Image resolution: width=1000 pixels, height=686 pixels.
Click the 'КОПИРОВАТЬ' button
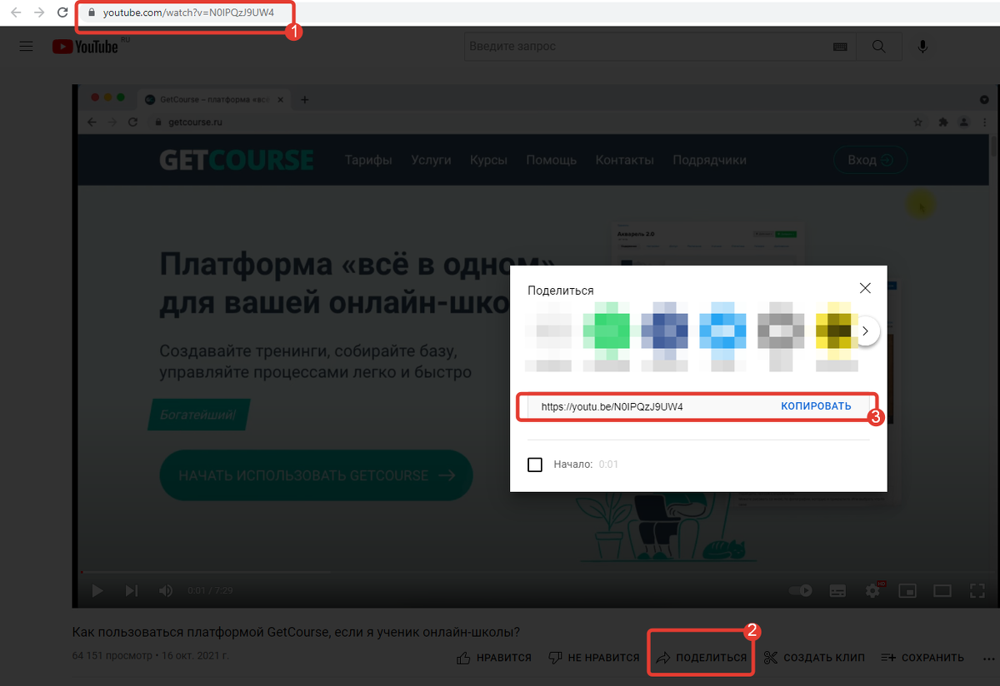pos(816,406)
